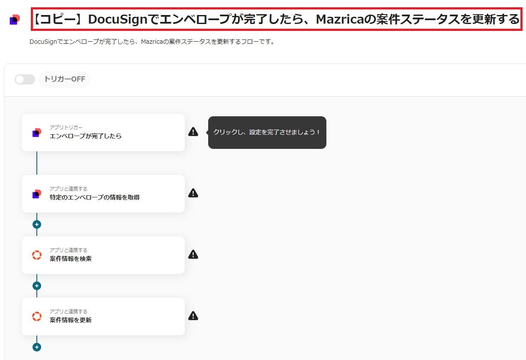This screenshot has height=360, width=526.
Task: Click warning icon next to 案件情報を更新
Action: [x=193, y=316]
